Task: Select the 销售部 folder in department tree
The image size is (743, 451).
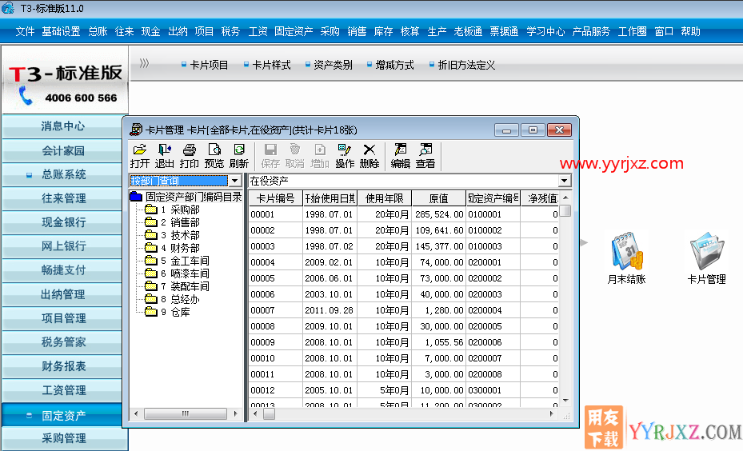Action: pyautogui.click(x=173, y=222)
